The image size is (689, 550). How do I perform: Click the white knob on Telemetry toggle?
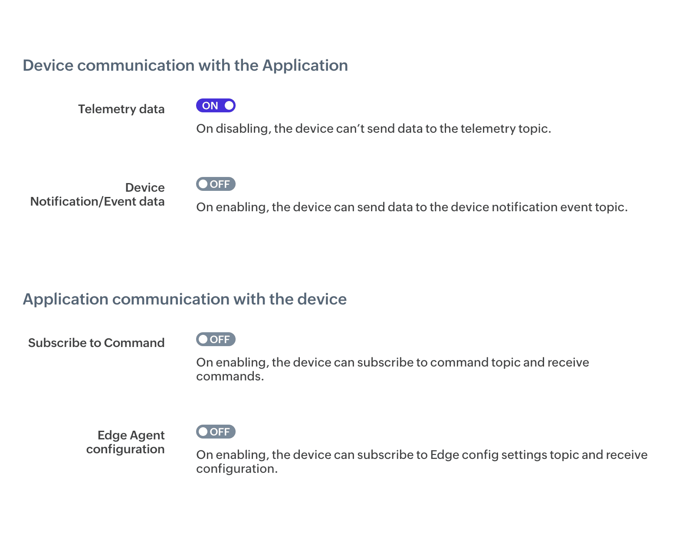[x=229, y=105]
